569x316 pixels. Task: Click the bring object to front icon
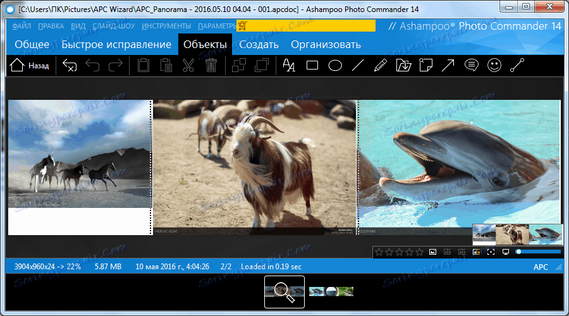262,65
